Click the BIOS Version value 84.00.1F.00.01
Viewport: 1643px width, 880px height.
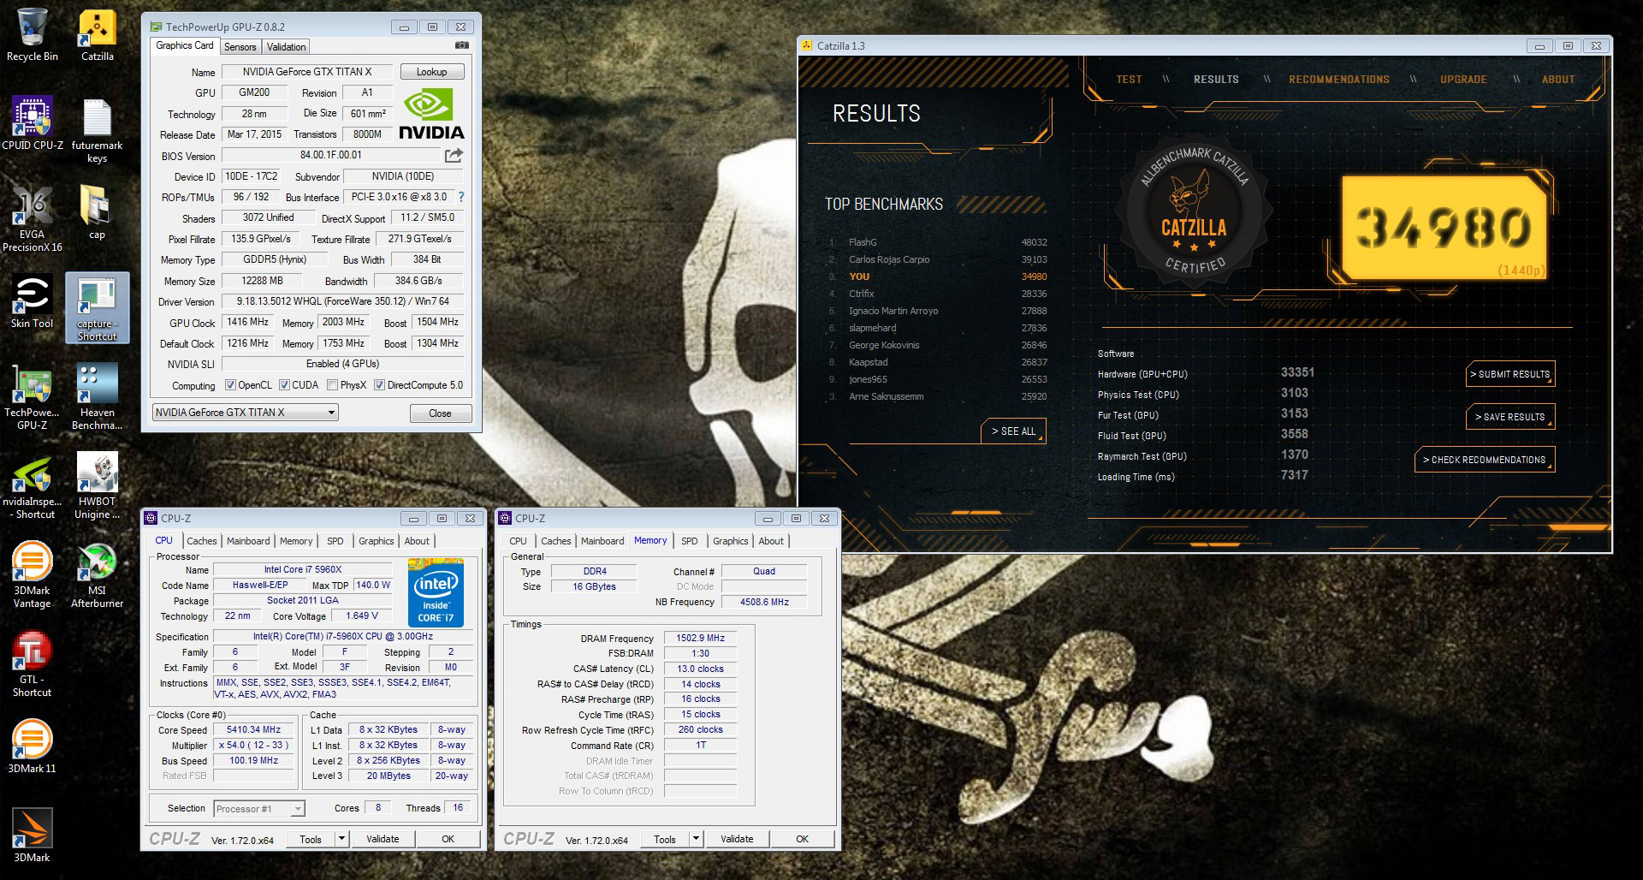click(x=331, y=155)
